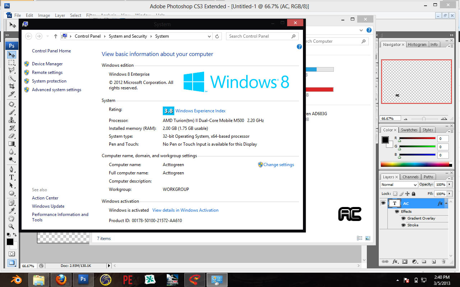
Task: Toggle lock image pixels brush icon
Action: (x=401, y=194)
